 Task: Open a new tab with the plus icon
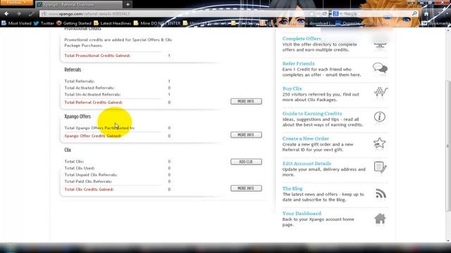(x=128, y=4)
